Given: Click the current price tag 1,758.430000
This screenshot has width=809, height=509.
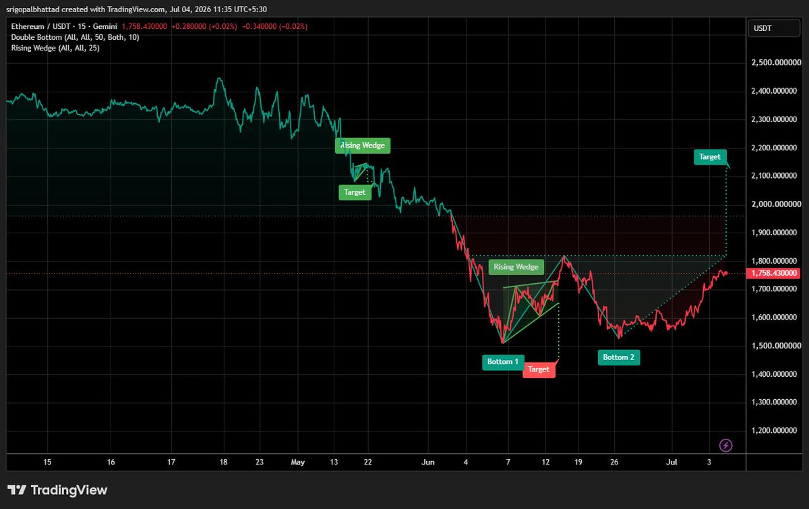Looking at the screenshot, I should coord(774,273).
